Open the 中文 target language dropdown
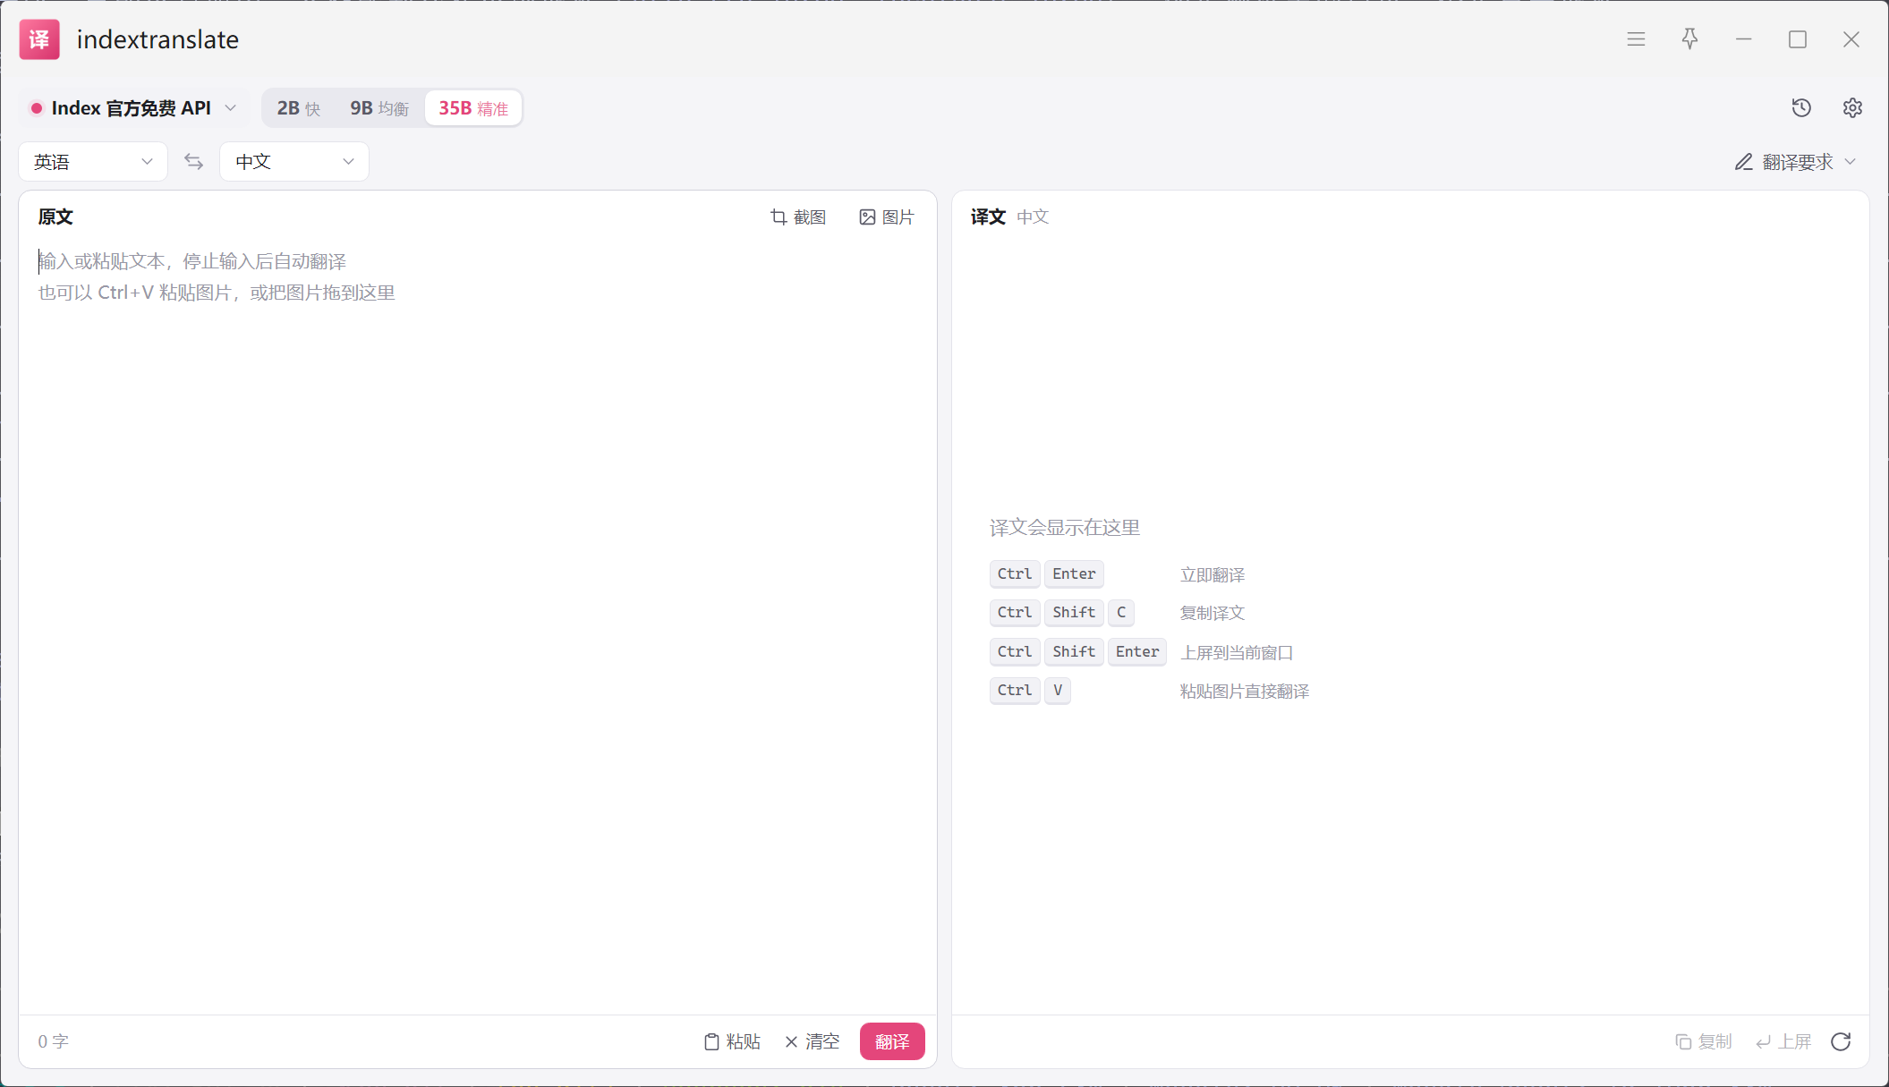 click(294, 162)
